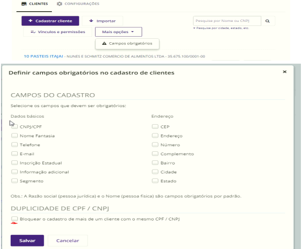Screen dimensions: 306x249
Task: Switch to the Configurações tab
Action: tap(78, 4)
